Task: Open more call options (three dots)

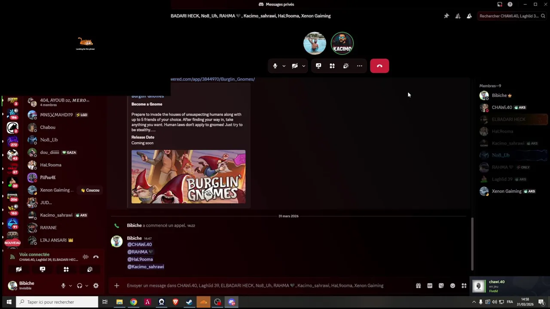Action: (x=360, y=66)
